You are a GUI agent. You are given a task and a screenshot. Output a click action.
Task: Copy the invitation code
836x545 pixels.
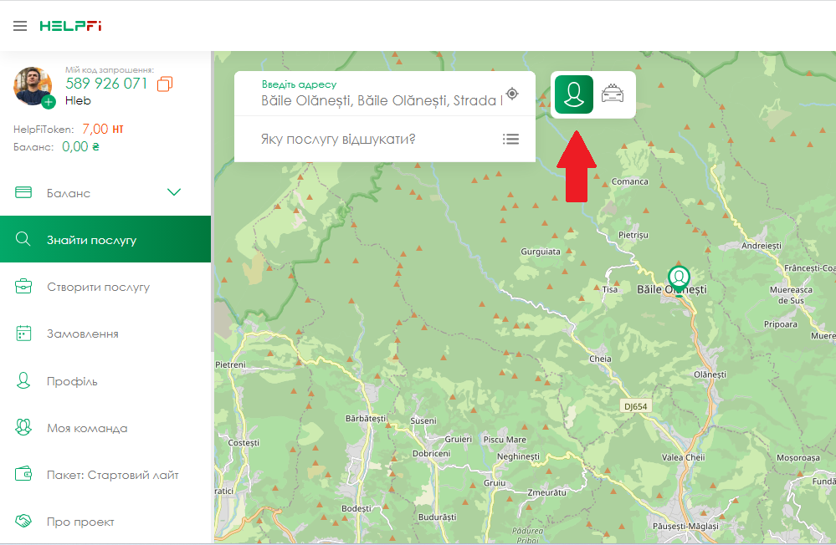click(x=165, y=84)
